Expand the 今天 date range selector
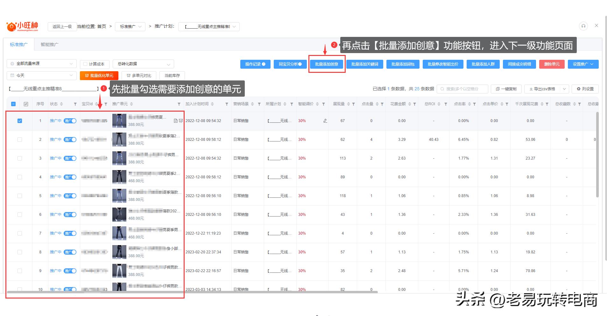 pos(41,75)
